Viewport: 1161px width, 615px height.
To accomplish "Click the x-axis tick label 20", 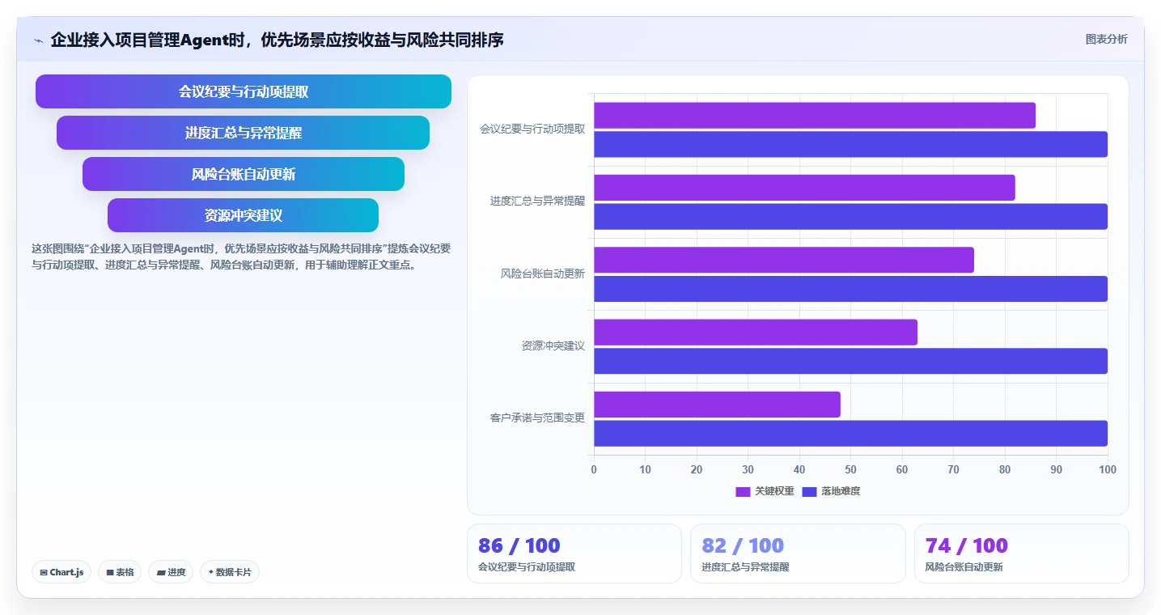I will coord(697,470).
